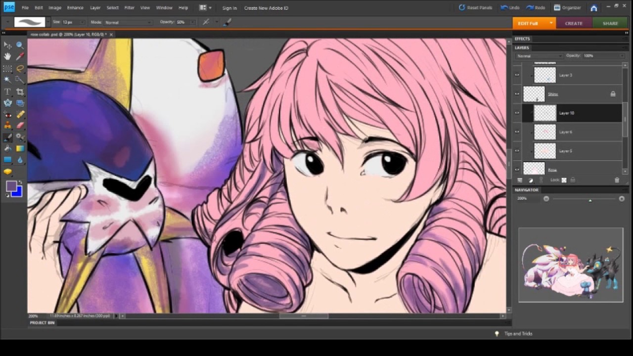This screenshot has height=356, width=633.
Task: Open arrange documents layout dropdown
Action: [x=205, y=8]
